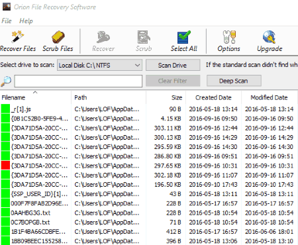Click created date 2016-09-10 17:43
Image resolution: width=298 pixels, height=245 pixels.
coord(213,185)
